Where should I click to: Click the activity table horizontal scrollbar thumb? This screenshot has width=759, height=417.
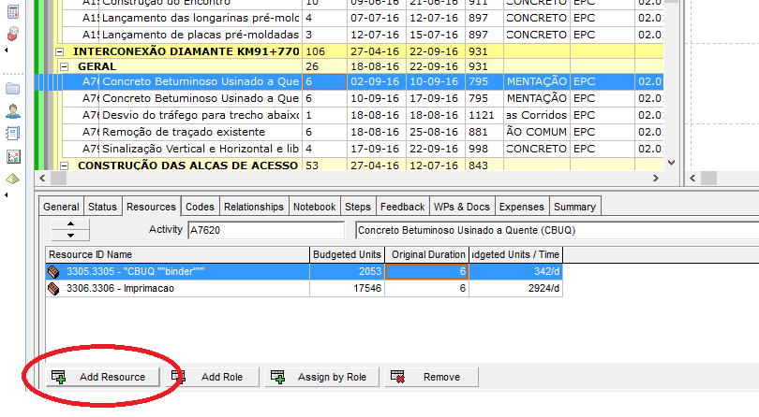click(59, 179)
